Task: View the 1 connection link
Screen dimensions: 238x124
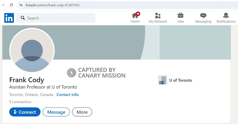Action: pos(20,102)
